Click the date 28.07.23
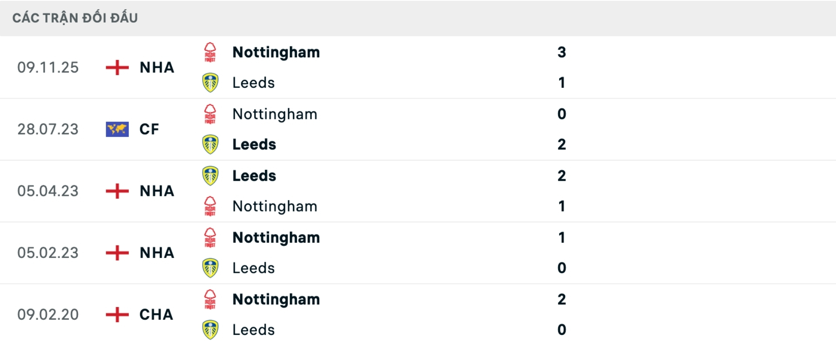Image resolution: width=836 pixels, height=344 pixels. [x=48, y=129]
